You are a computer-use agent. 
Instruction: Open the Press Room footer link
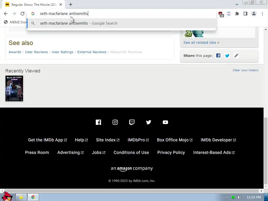pyautogui.click(x=37, y=153)
